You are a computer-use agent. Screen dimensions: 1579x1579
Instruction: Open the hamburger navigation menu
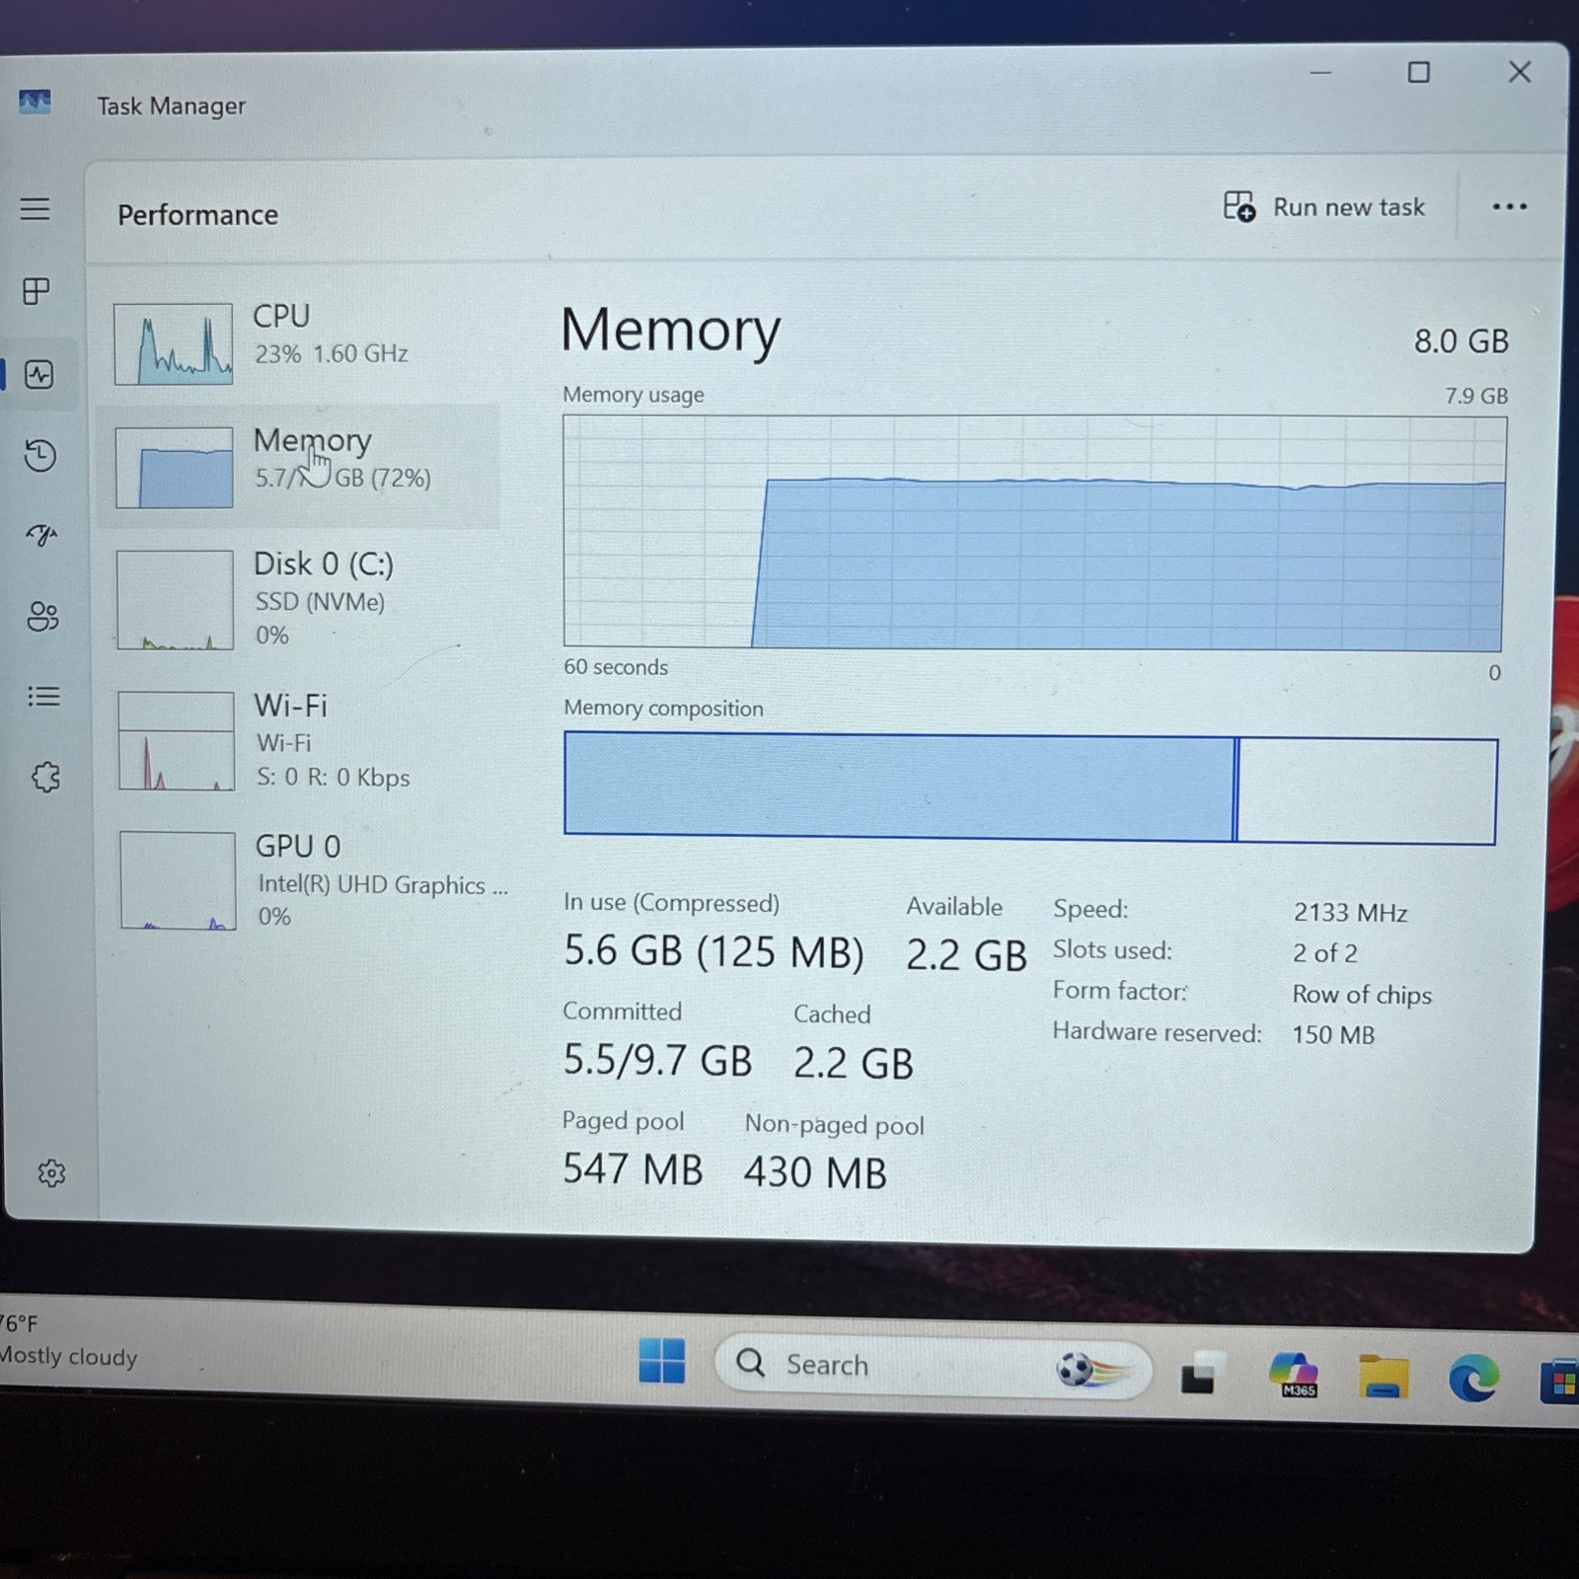pos(36,208)
